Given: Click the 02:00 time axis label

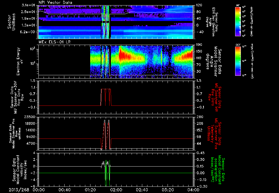Looking at the screenshot, I should [116, 190].
